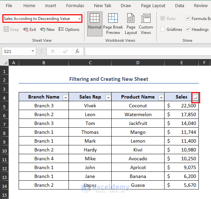Toggle the Gridlines checkbox
This screenshot has width=211, height=199.
point(163,30)
